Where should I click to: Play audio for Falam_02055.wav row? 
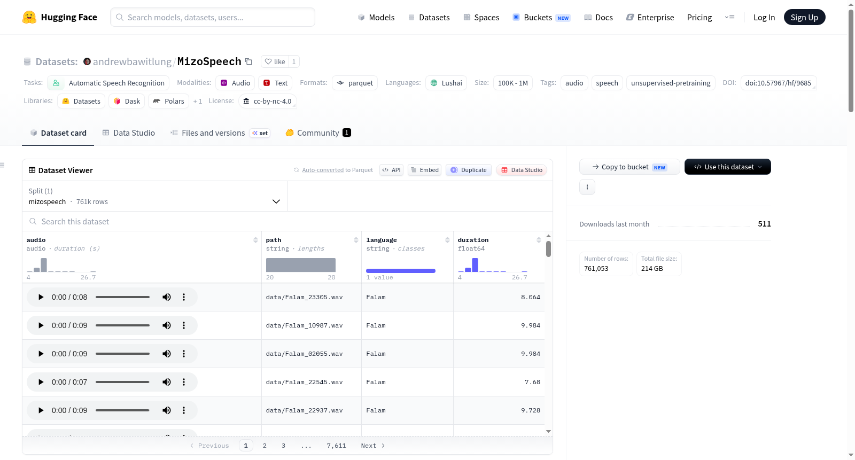41,354
